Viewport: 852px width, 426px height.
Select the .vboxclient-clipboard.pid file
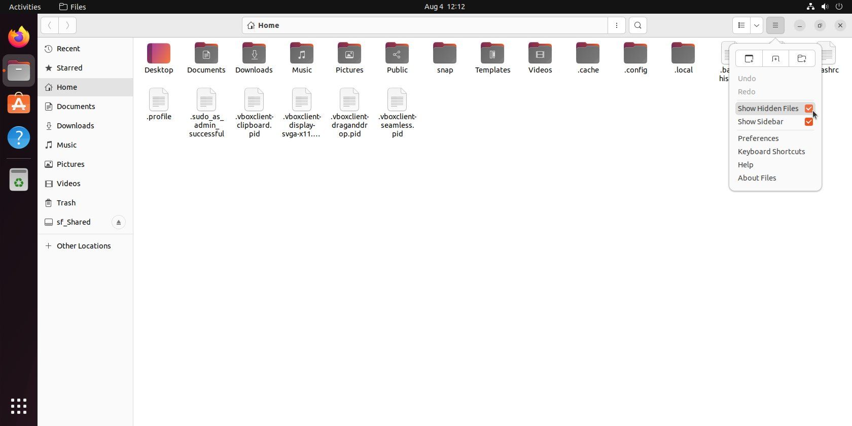click(254, 113)
